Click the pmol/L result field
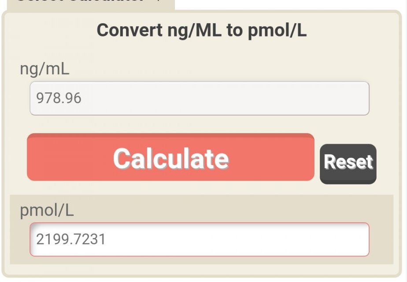407x282 pixels. point(199,239)
